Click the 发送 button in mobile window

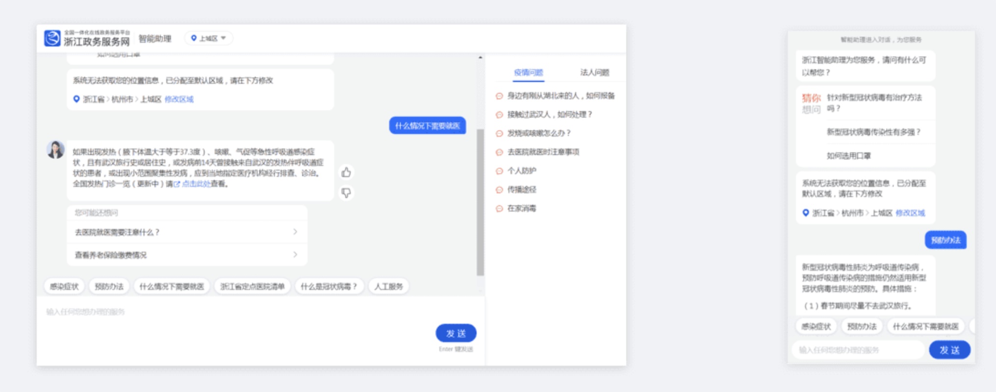[x=949, y=350]
